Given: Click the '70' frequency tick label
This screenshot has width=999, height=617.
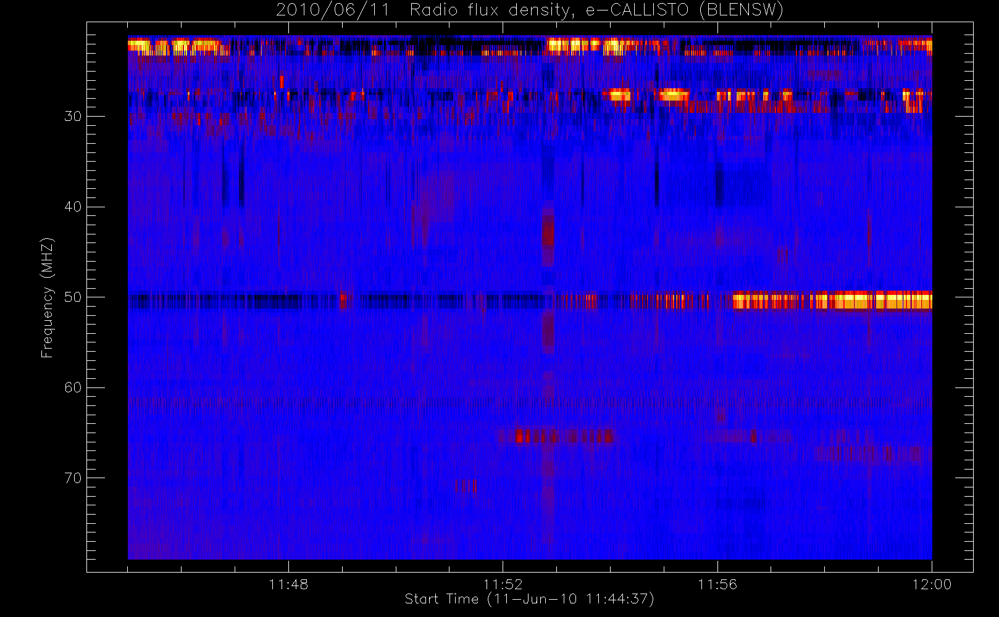Looking at the screenshot, I should (x=73, y=478).
